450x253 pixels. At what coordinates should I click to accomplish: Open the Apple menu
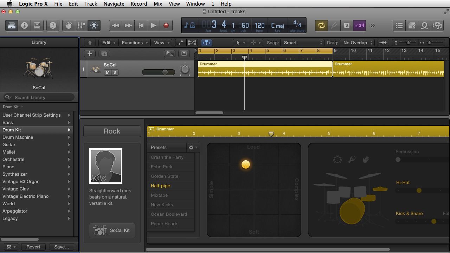point(9,4)
